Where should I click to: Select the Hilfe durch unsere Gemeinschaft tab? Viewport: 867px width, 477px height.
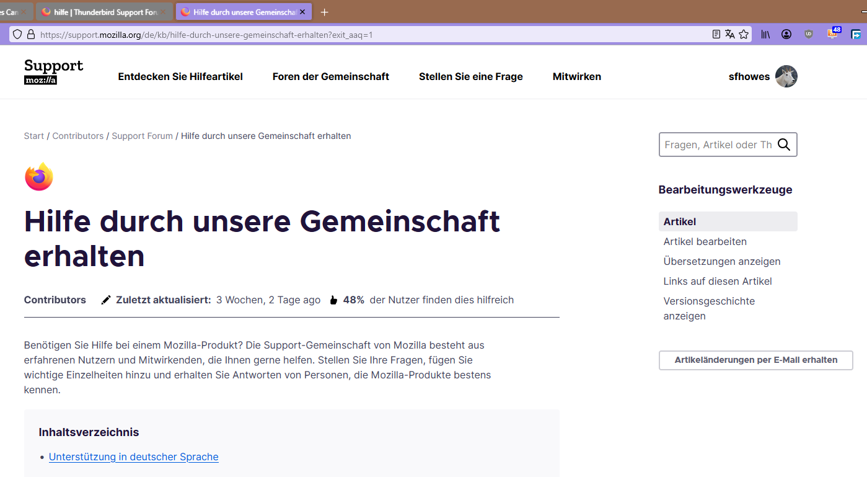click(x=244, y=12)
